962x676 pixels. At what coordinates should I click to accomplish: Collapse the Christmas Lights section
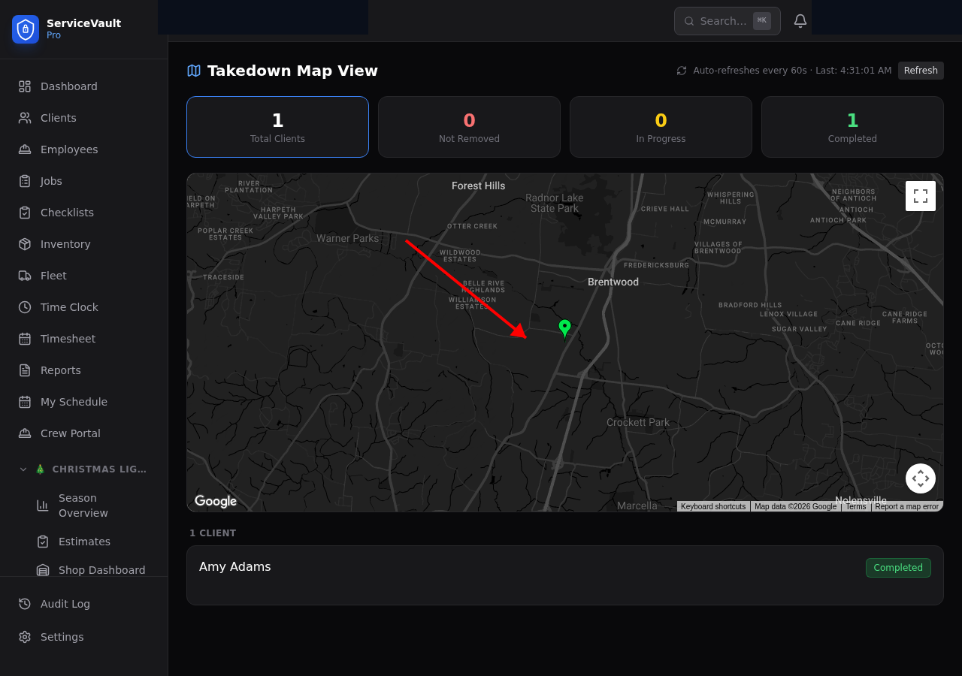point(23,469)
